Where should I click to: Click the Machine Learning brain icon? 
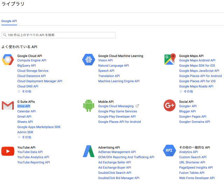89,59
